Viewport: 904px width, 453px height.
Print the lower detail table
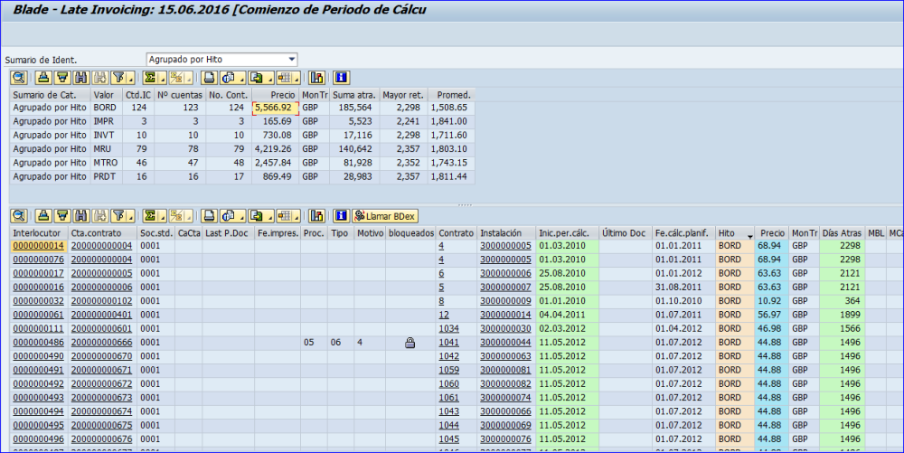(210, 216)
